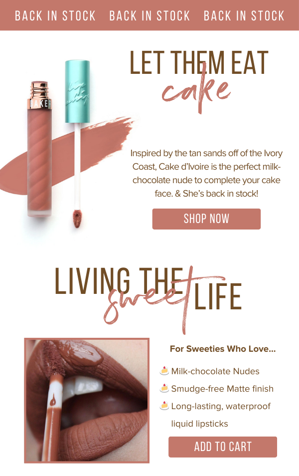Click the LIVING THE headline text

[119, 281]
